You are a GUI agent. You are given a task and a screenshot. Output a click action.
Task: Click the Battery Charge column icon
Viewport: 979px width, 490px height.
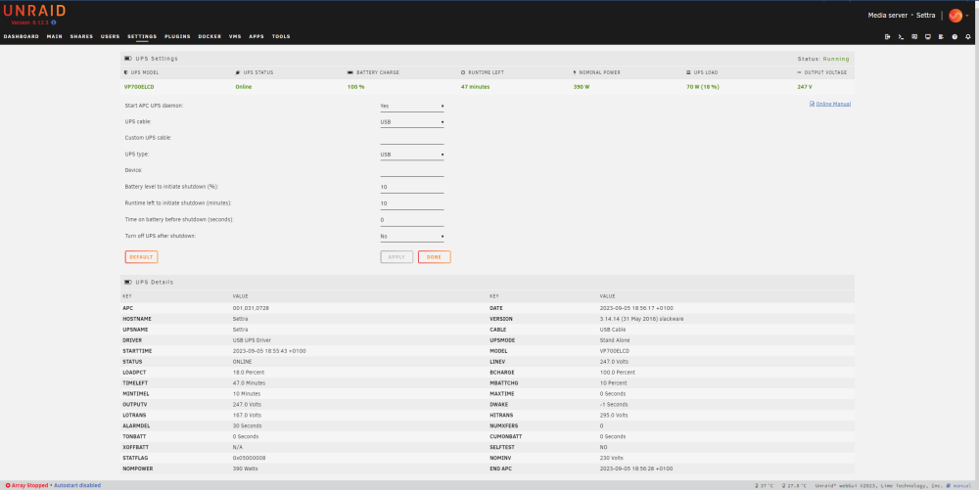[350, 72]
